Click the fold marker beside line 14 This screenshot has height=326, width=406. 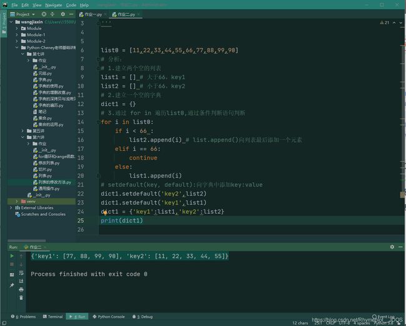click(x=99, y=122)
